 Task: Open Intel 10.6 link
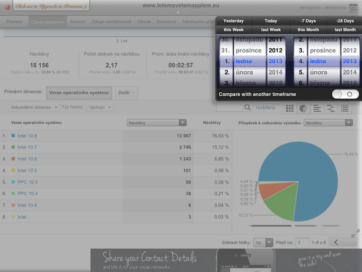point(27,159)
